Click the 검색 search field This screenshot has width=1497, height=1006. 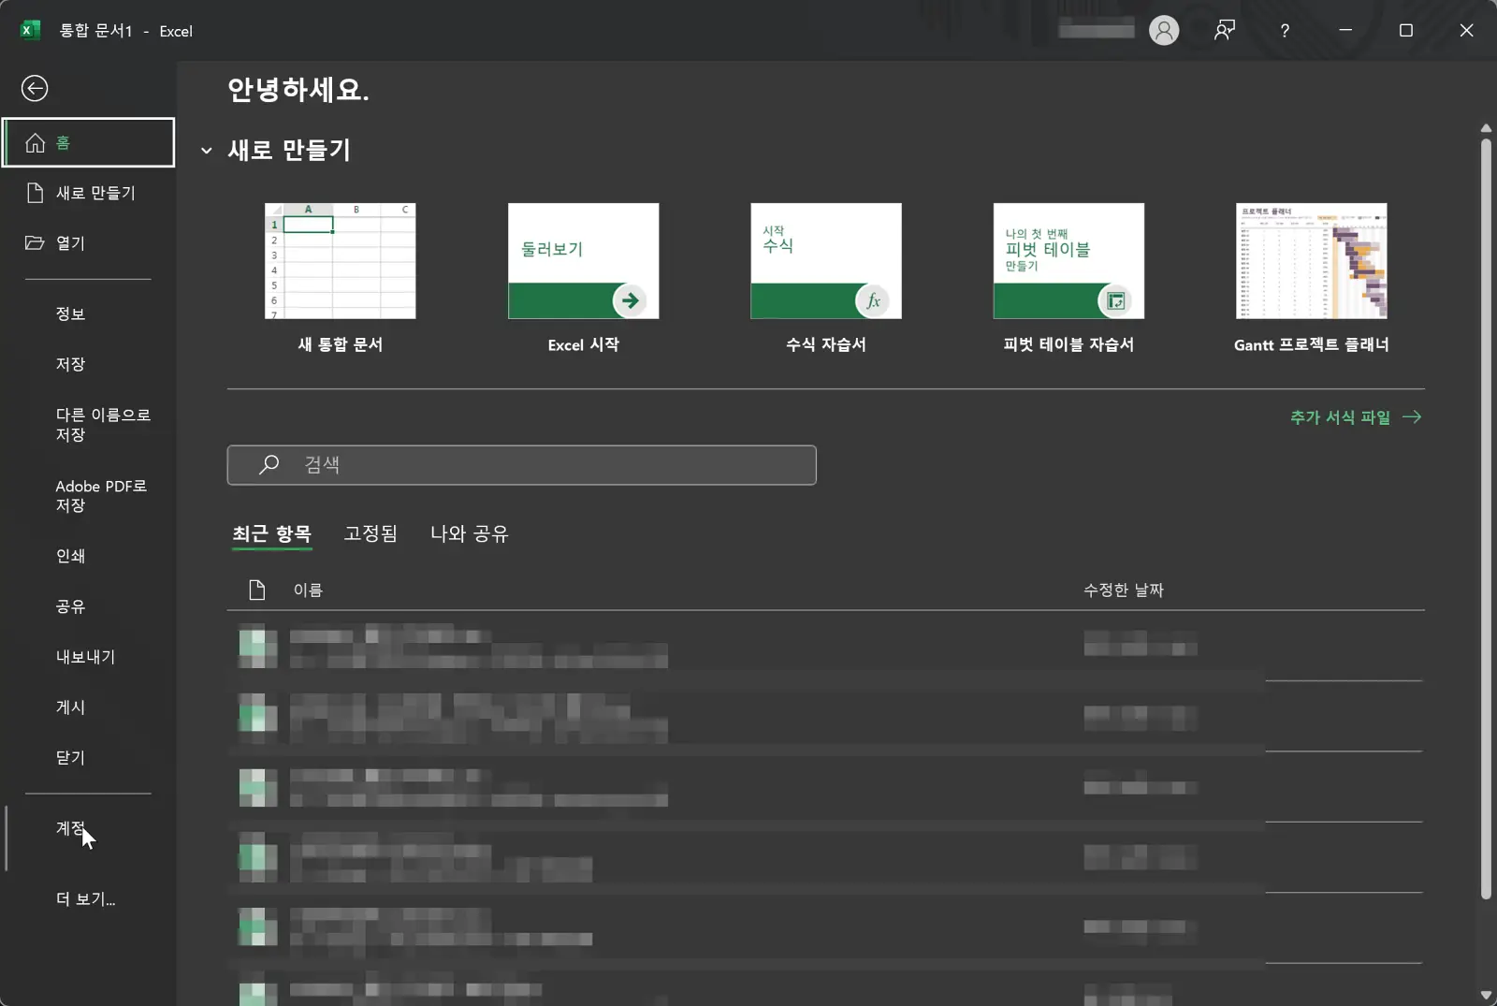521,465
